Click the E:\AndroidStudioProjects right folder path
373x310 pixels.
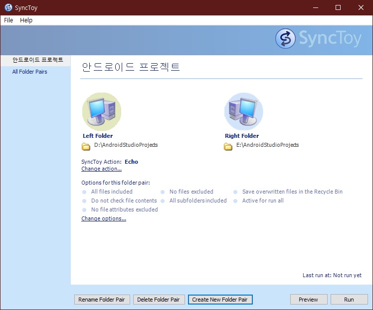pos(267,145)
